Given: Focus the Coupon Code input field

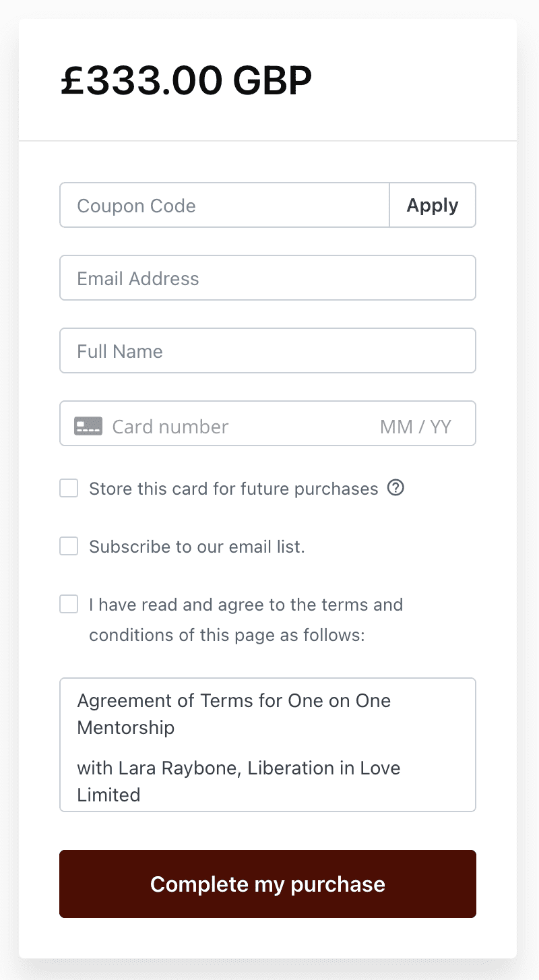Looking at the screenshot, I should [x=224, y=205].
